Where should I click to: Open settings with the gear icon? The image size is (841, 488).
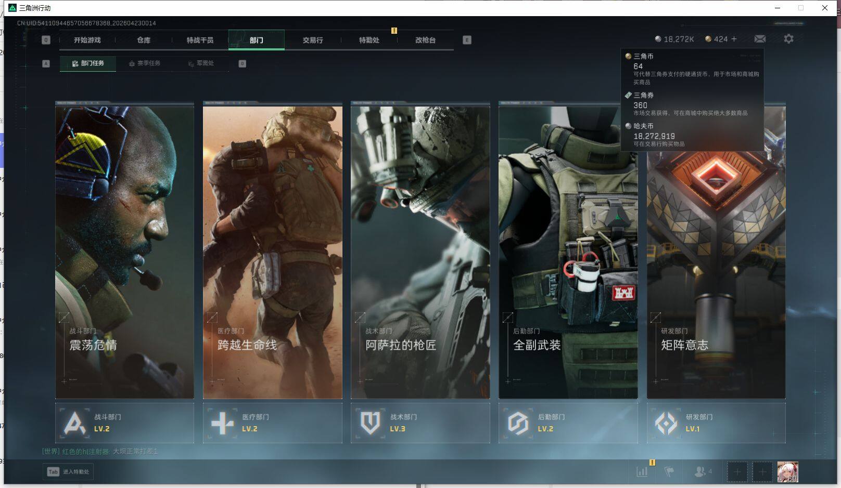click(x=788, y=39)
